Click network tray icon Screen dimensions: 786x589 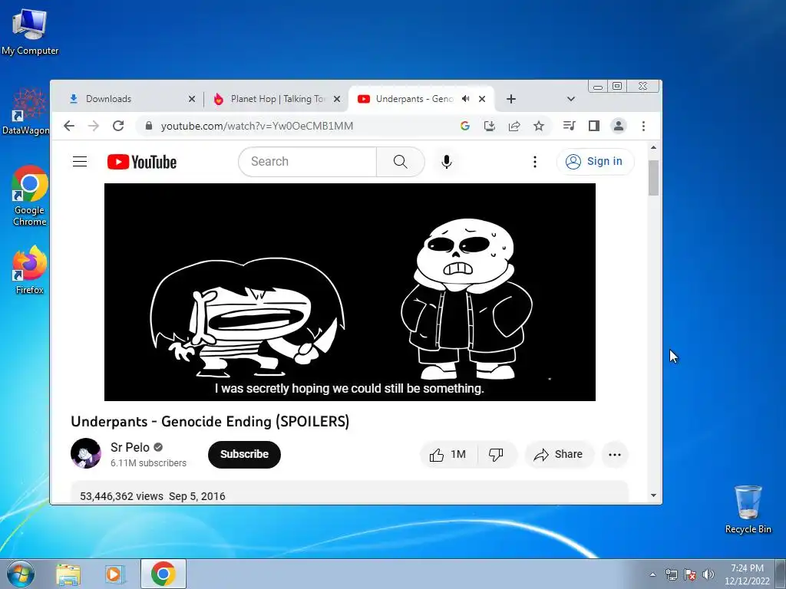(671, 574)
